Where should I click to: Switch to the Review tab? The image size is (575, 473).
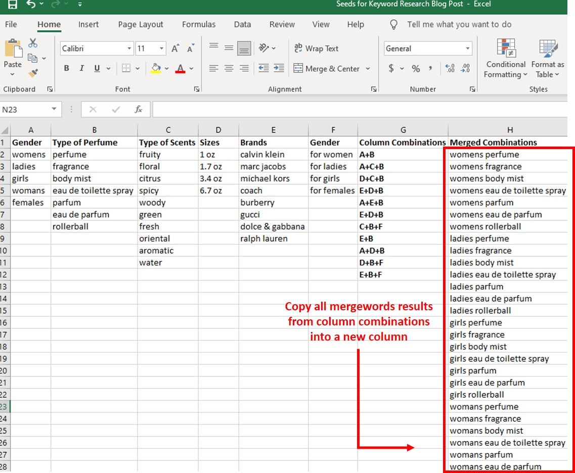click(x=282, y=25)
